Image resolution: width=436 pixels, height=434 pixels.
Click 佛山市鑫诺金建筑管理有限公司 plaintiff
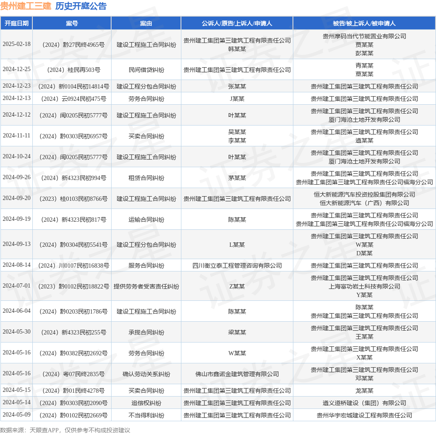click(x=237, y=374)
